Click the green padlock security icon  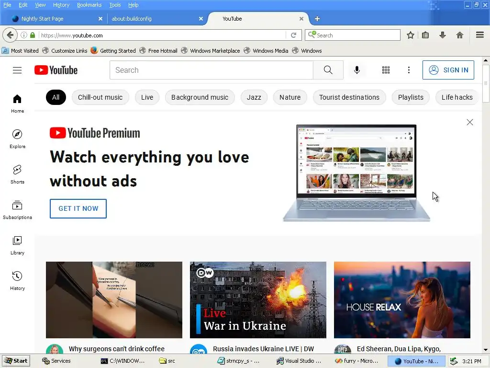pyautogui.click(x=33, y=35)
